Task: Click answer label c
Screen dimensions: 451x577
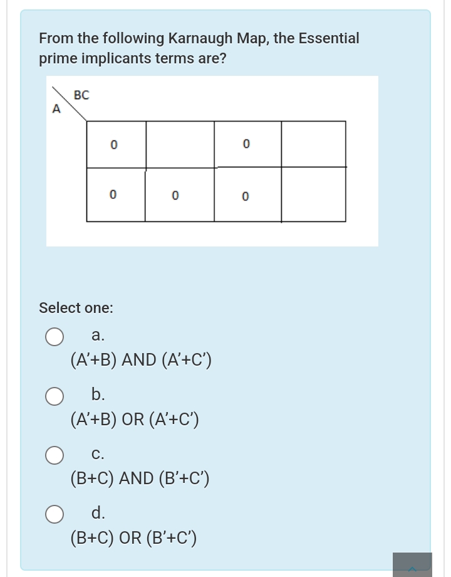Action: click(x=96, y=453)
